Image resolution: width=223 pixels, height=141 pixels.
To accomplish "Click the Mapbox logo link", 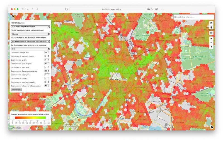I will point(15,128).
